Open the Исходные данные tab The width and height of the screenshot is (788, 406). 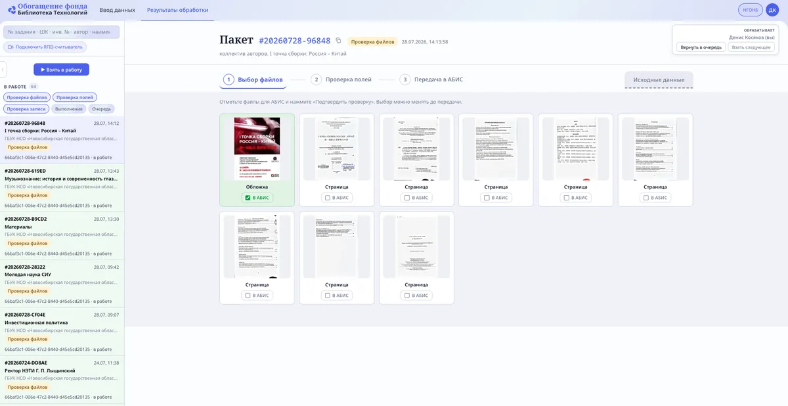[x=659, y=80]
